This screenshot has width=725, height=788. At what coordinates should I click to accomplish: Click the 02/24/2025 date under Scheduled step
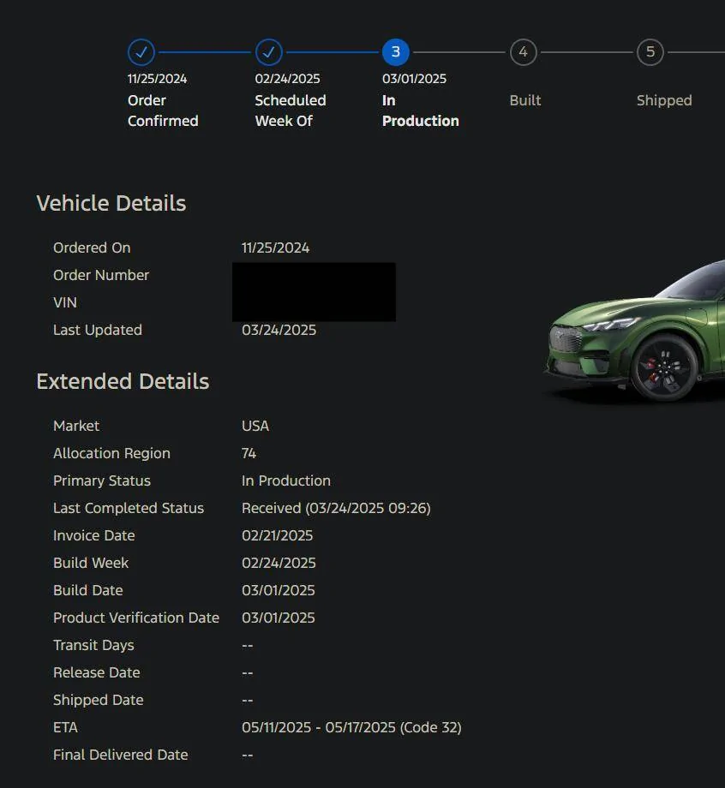coord(287,79)
